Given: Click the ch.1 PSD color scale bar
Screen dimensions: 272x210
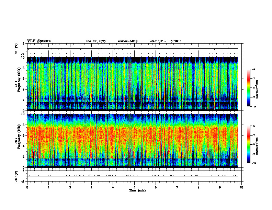Looking at the screenshot, I should [x=249, y=88].
